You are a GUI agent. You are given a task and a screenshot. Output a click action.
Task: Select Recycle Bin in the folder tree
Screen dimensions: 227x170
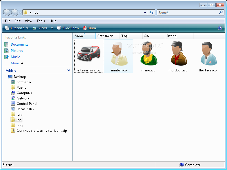pos(25,109)
